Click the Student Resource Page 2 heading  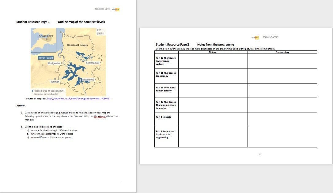pyautogui.click(x=172, y=45)
